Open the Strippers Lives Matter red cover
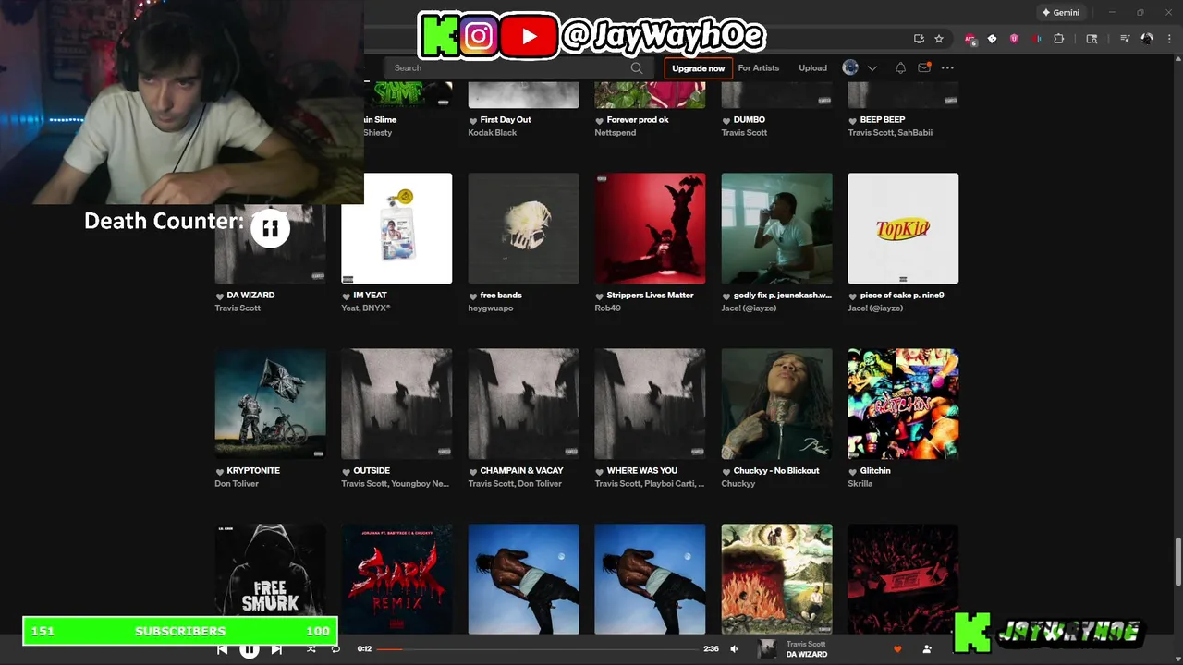The image size is (1183, 665). [650, 228]
